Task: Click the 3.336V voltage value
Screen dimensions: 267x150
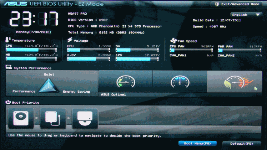Action: [x=105, y=55]
